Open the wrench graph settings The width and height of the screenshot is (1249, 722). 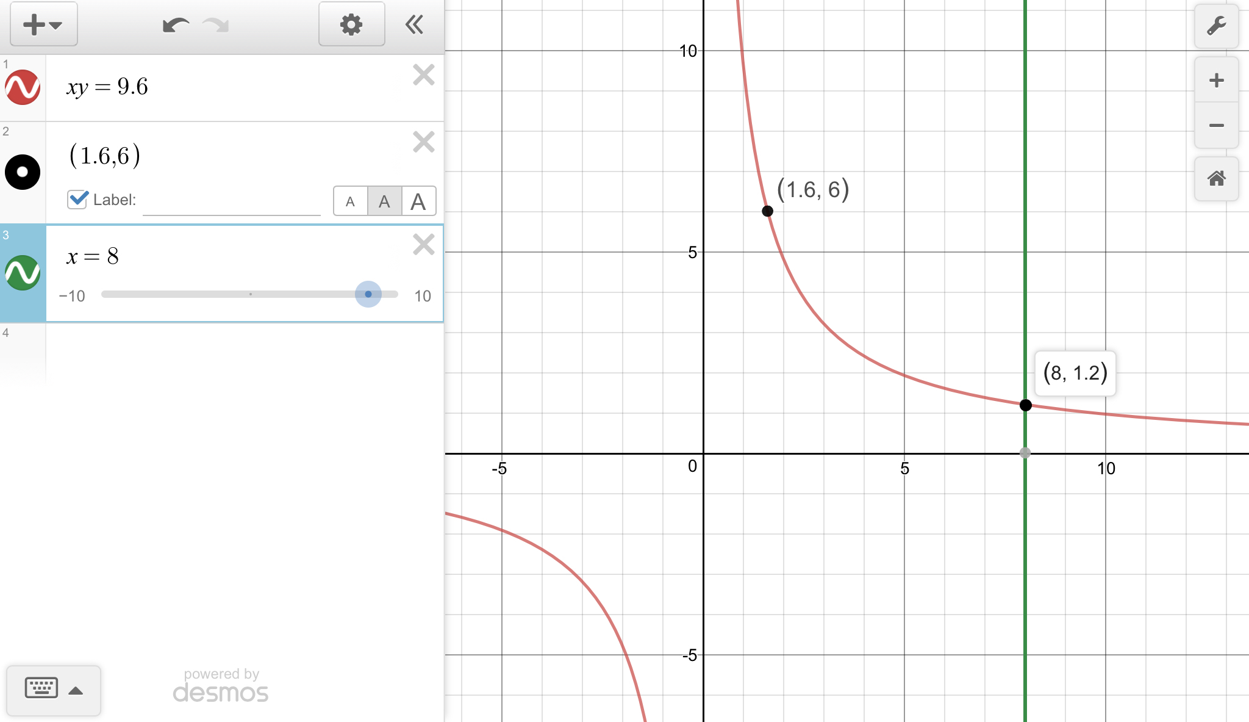[x=1216, y=26]
